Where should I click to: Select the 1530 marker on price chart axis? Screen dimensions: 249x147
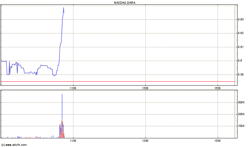218,88
